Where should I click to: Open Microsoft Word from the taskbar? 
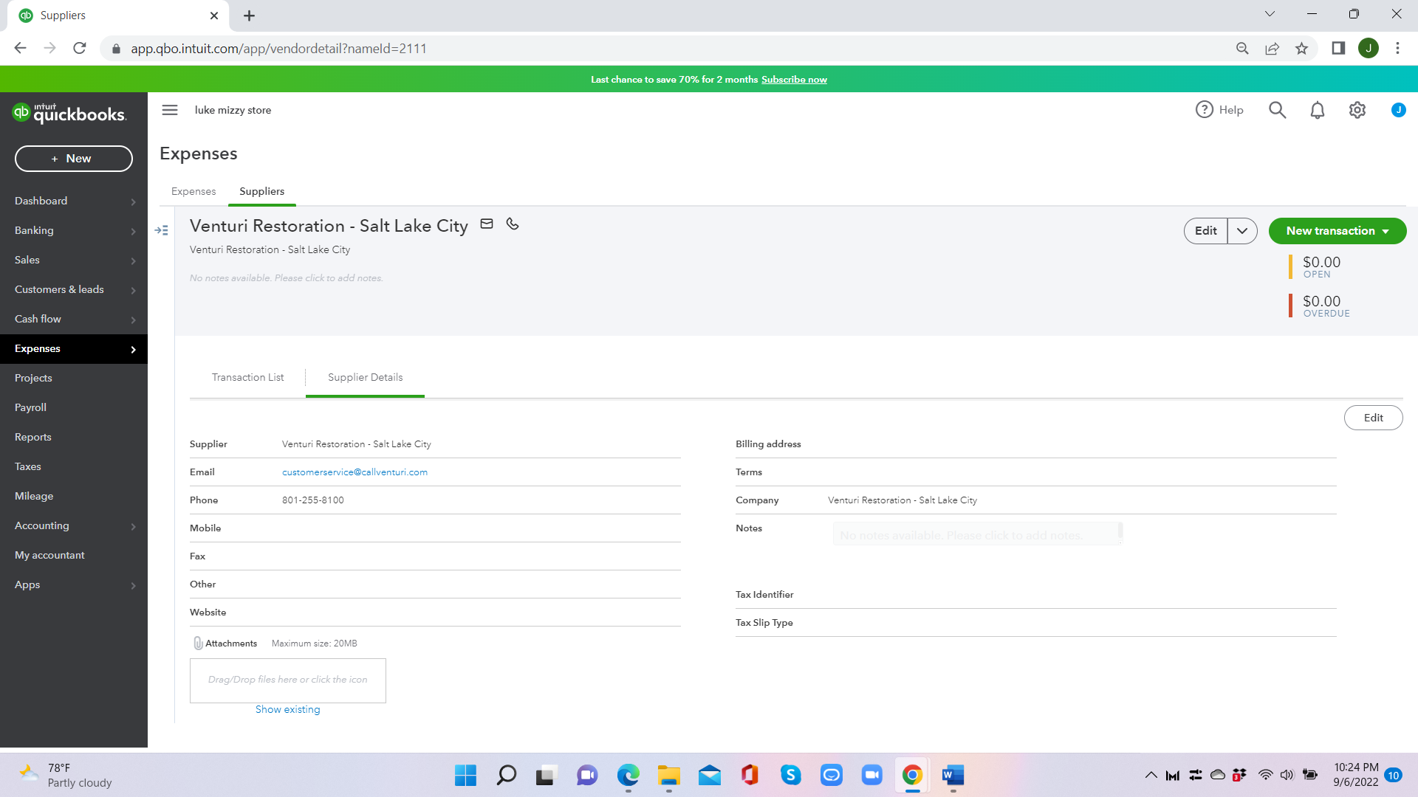(x=953, y=775)
